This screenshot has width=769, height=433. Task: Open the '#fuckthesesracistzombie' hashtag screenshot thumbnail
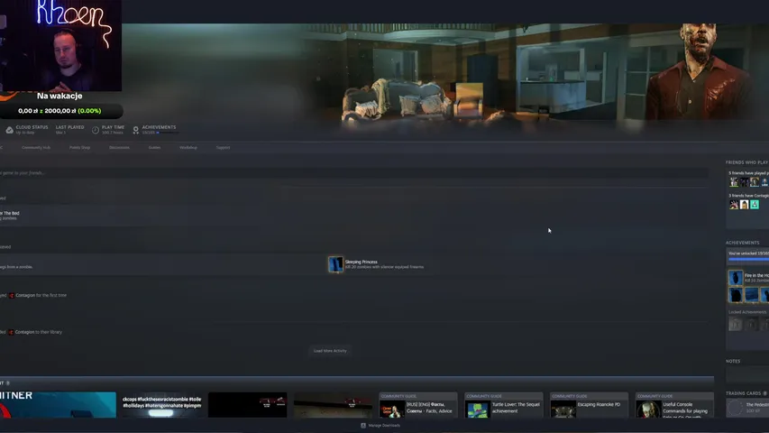pyautogui.click(x=162, y=405)
